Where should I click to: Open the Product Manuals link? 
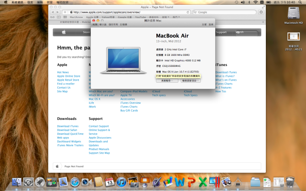pyautogui.click(x=99, y=149)
